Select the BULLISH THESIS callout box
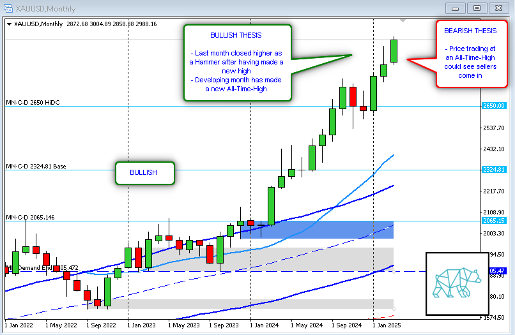The image size is (515, 335). click(x=237, y=62)
